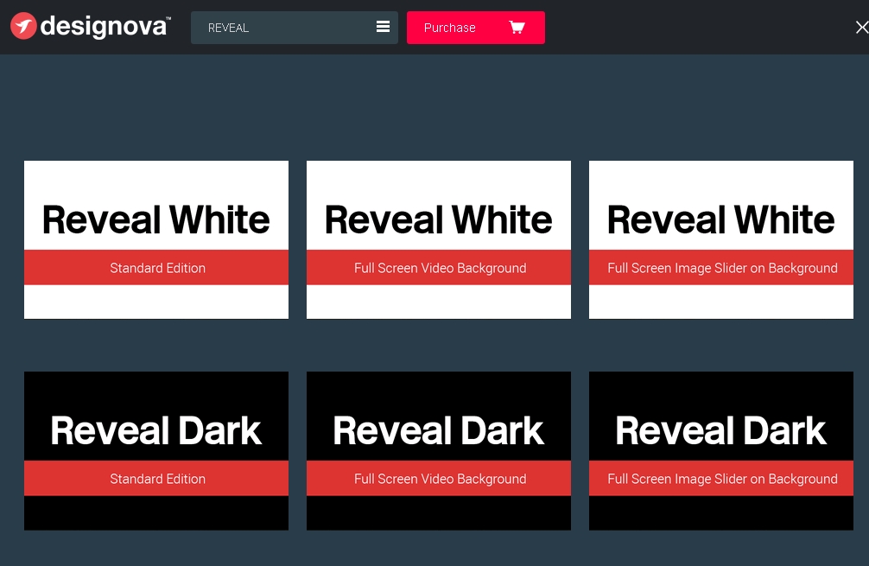Viewport: 869px width, 566px height.
Task: Open the REVEAL template dropdown
Action: click(x=276, y=28)
